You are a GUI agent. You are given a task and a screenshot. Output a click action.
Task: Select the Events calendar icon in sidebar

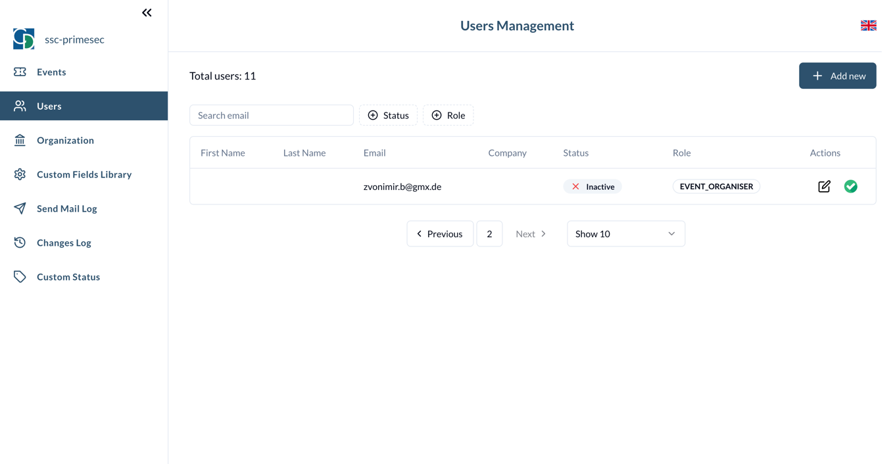point(20,72)
